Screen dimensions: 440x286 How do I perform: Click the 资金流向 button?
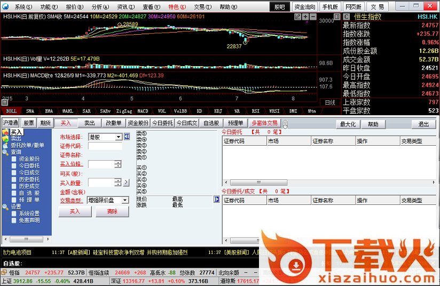coord(304,7)
